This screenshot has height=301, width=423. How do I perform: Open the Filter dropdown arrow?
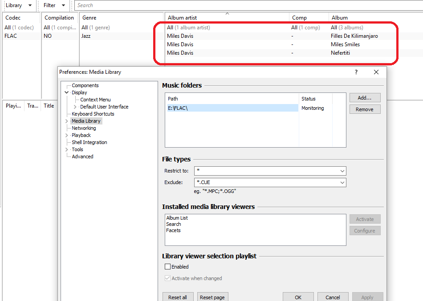(63, 5)
